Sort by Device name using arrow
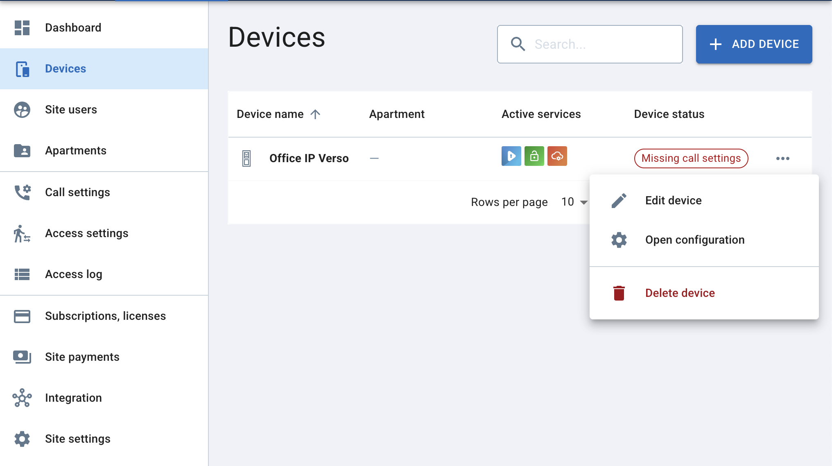The height and width of the screenshot is (466, 832). pyautogui.click(x=315, y=114)
